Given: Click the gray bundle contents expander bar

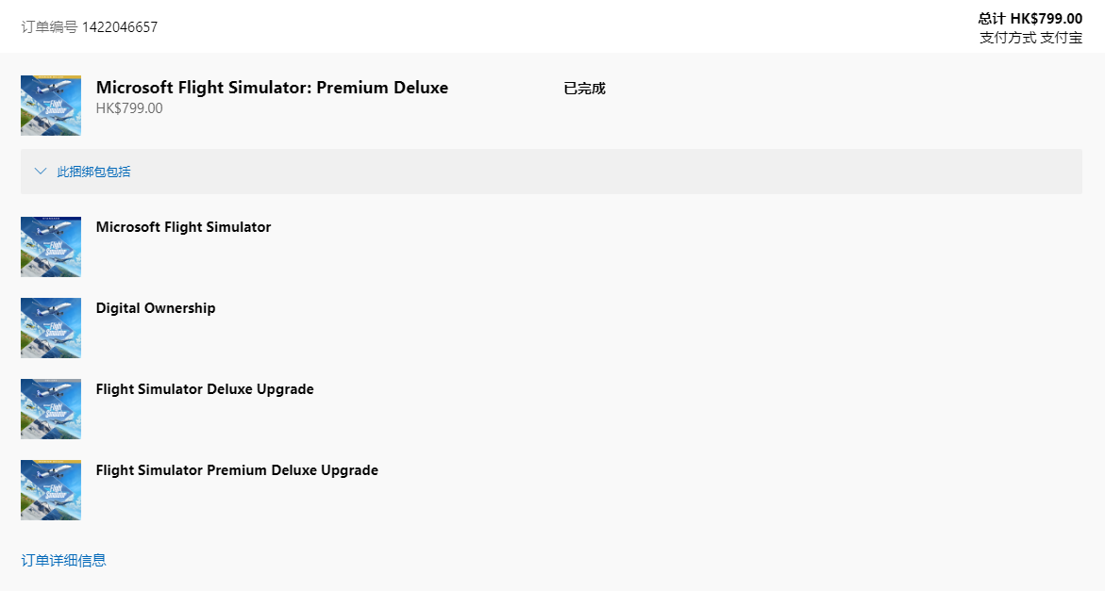Looking at the screenshot, I should tap(551, 171).
